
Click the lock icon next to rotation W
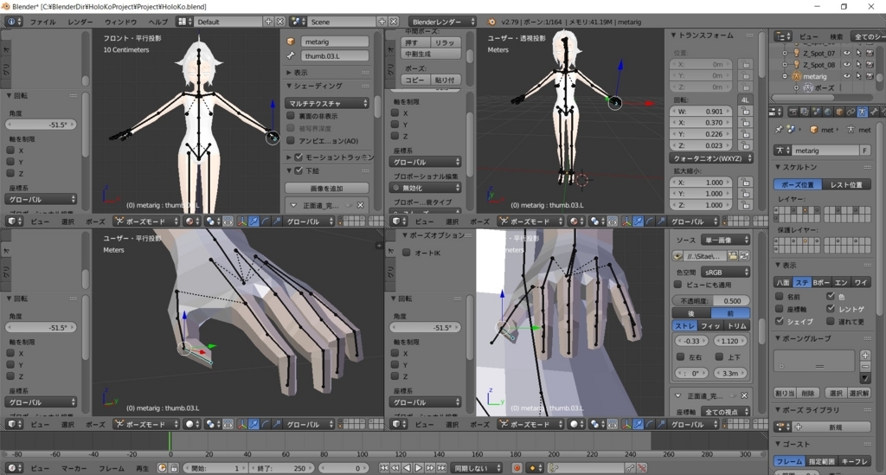click(x=746, y=112)
